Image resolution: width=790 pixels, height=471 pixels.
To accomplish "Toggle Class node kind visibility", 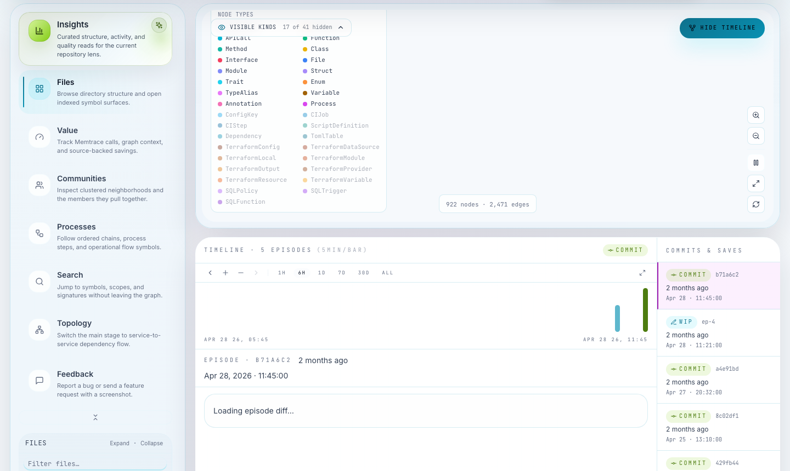I will point(316,49).
